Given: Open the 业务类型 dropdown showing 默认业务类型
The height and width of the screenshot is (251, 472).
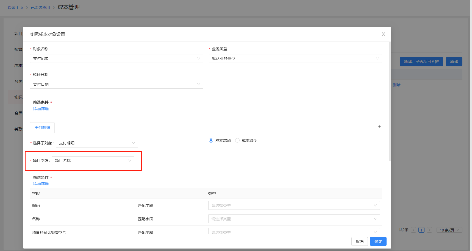Looking at the screenshot, I should [295, 58].
